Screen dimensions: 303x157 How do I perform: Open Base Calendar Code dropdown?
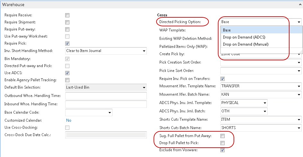(x=110, y=112)
